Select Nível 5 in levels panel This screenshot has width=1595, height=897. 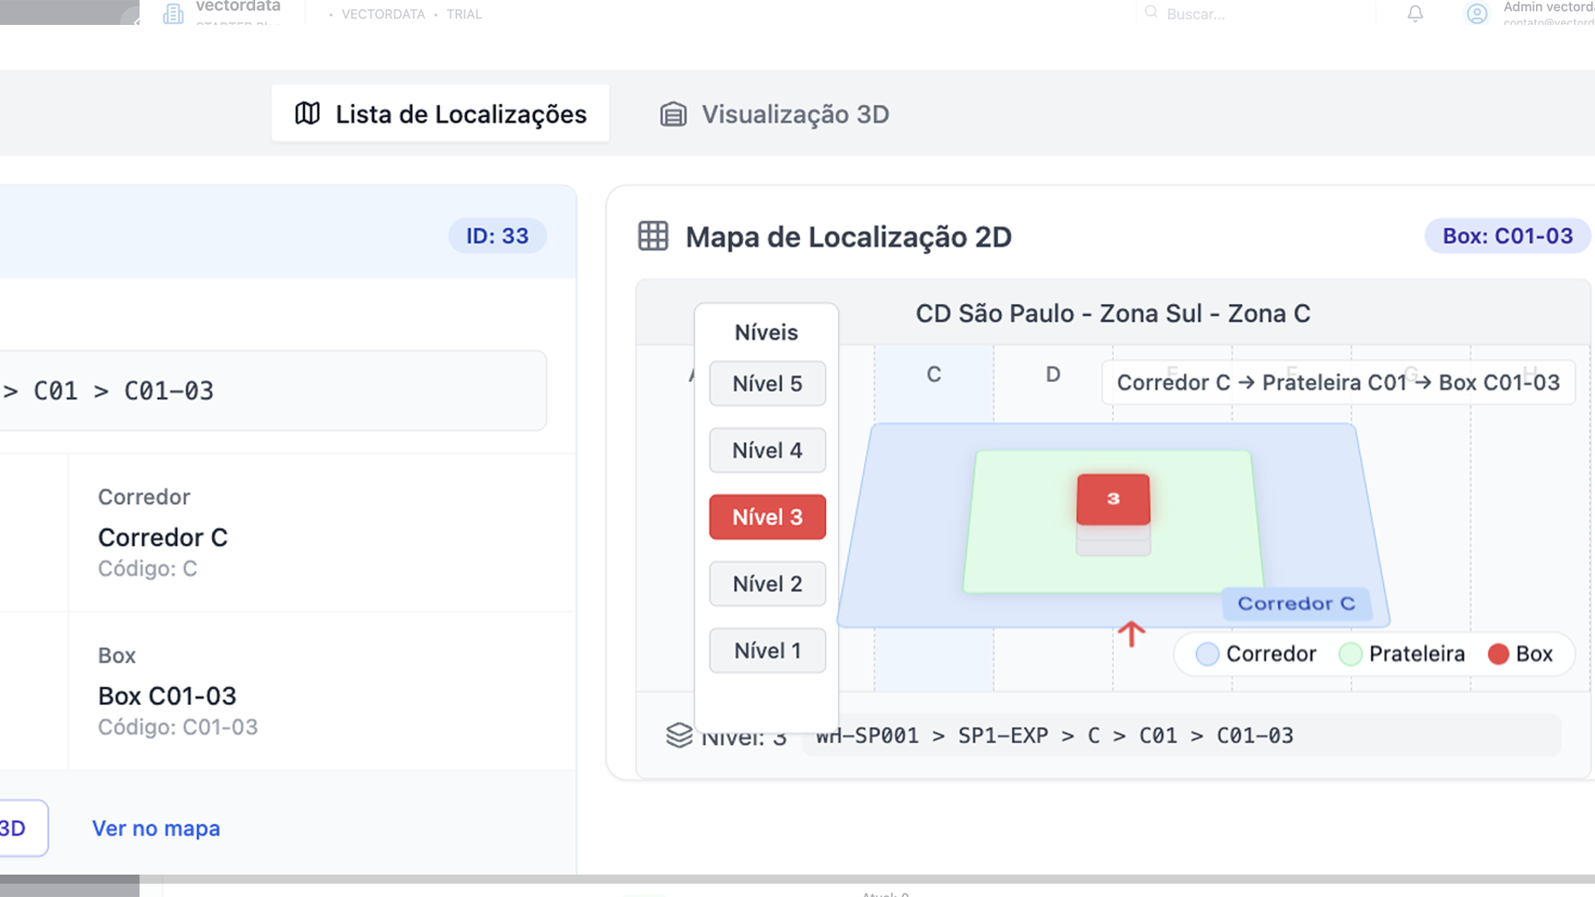[767, 384]
